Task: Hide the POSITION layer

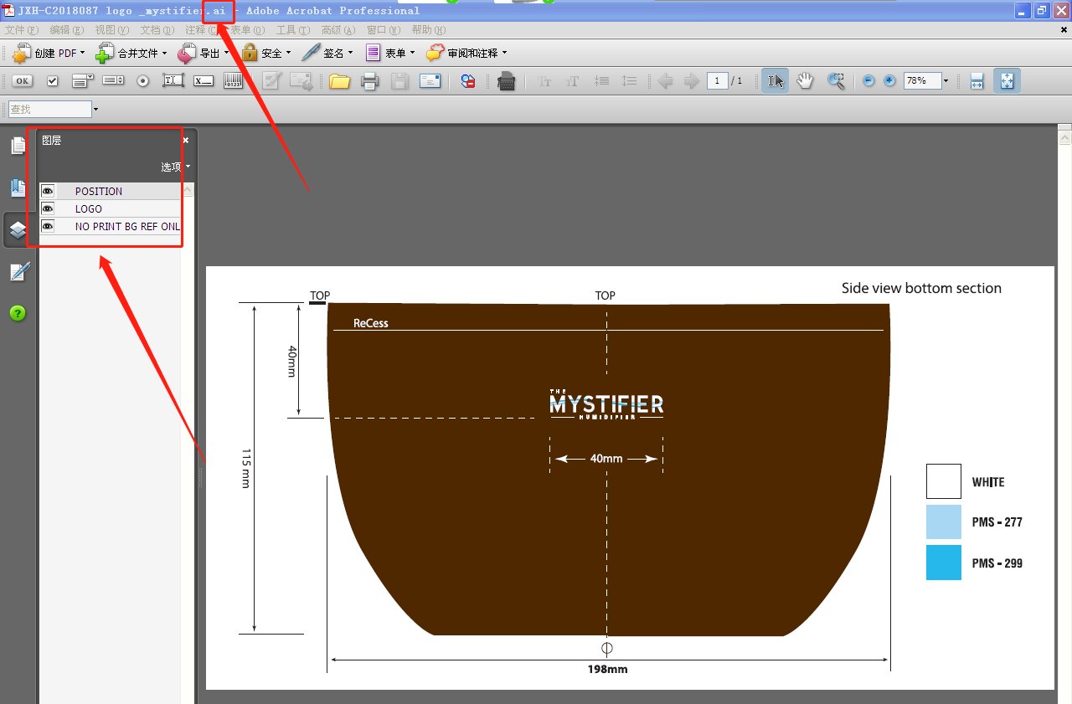Action: [x=48, y=191]
